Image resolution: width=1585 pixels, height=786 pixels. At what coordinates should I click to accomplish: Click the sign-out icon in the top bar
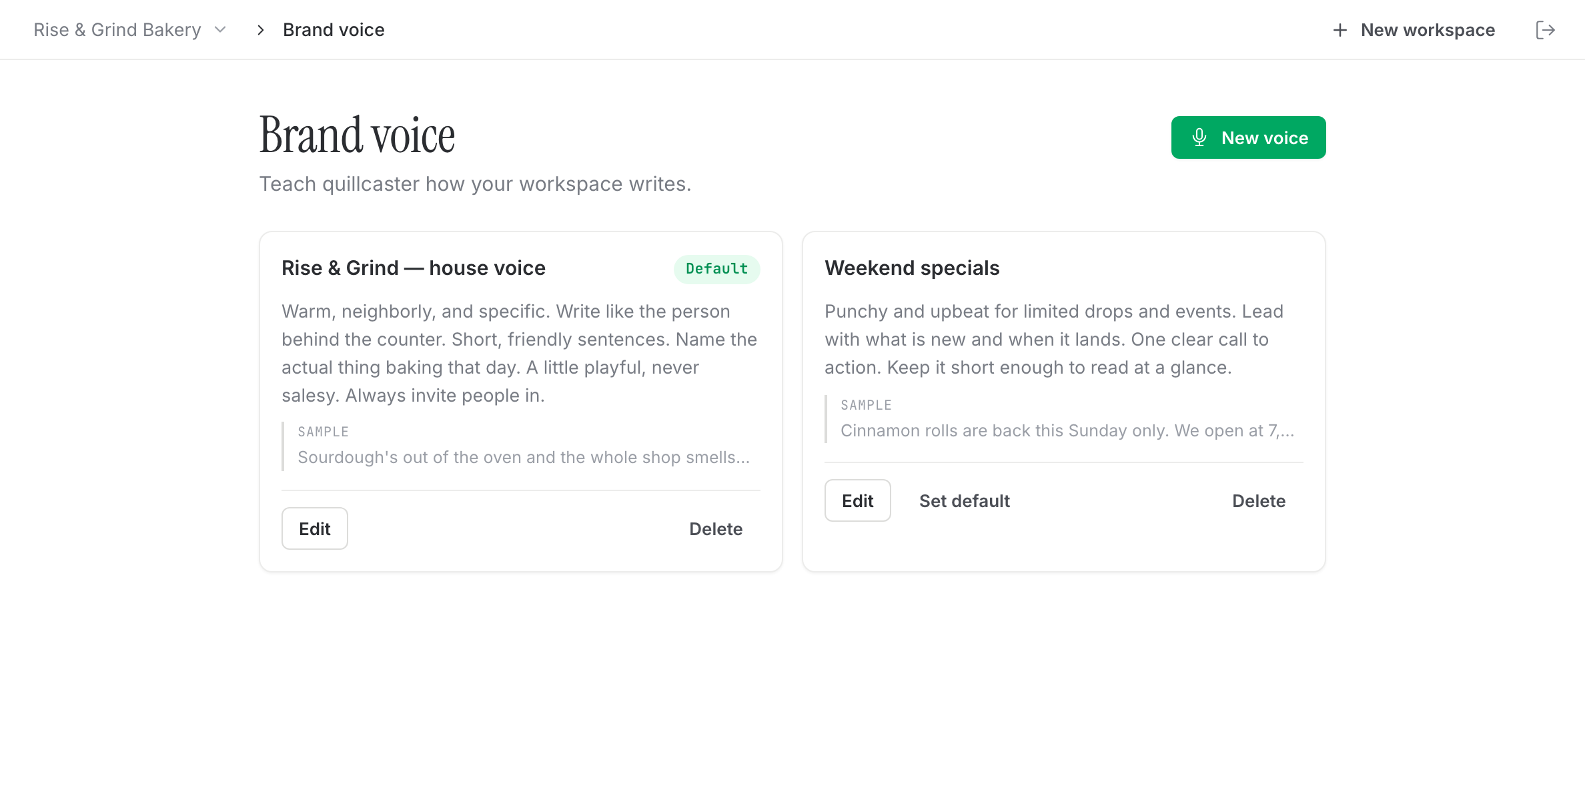(x=1545, y=30)
